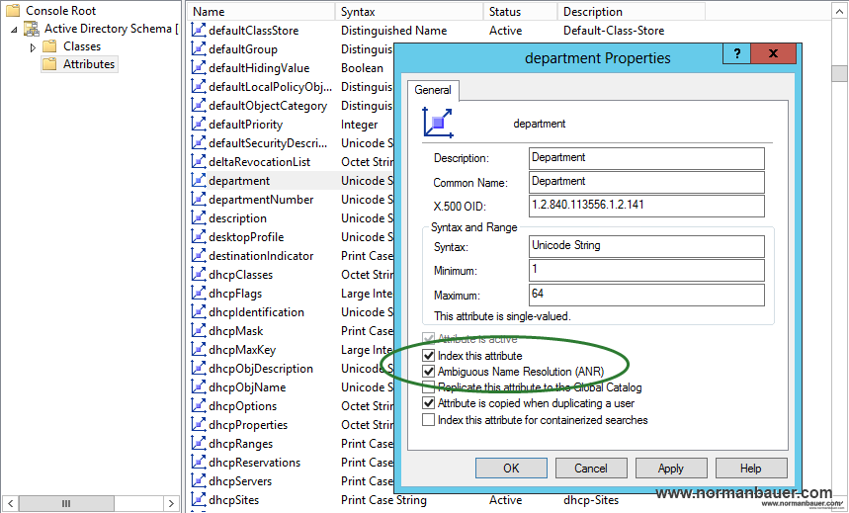Select the dhcpReservations row name

(254, 462)
